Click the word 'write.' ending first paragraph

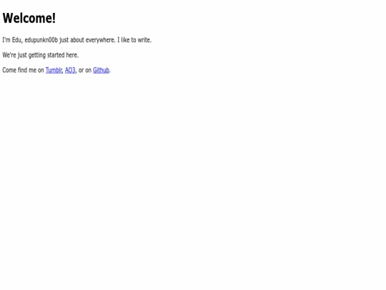click(x=144, y=40)
